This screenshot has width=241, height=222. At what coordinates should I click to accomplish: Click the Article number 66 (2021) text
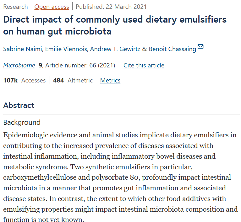[x=80, y=65]
